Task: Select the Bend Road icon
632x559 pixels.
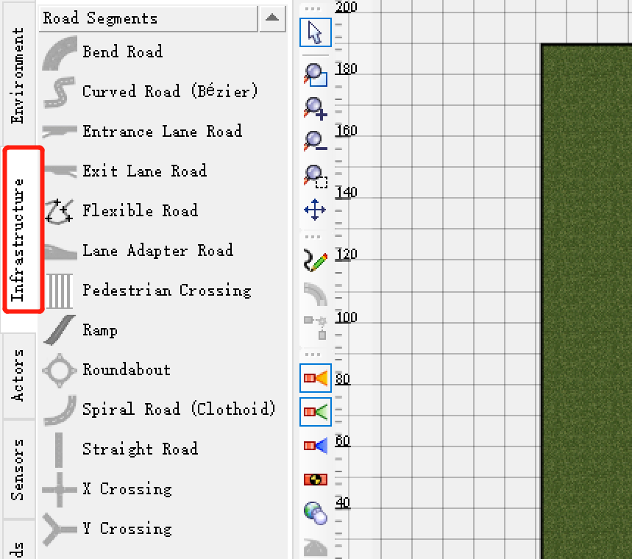Action: pyautogui.click(x=60, y=53)
